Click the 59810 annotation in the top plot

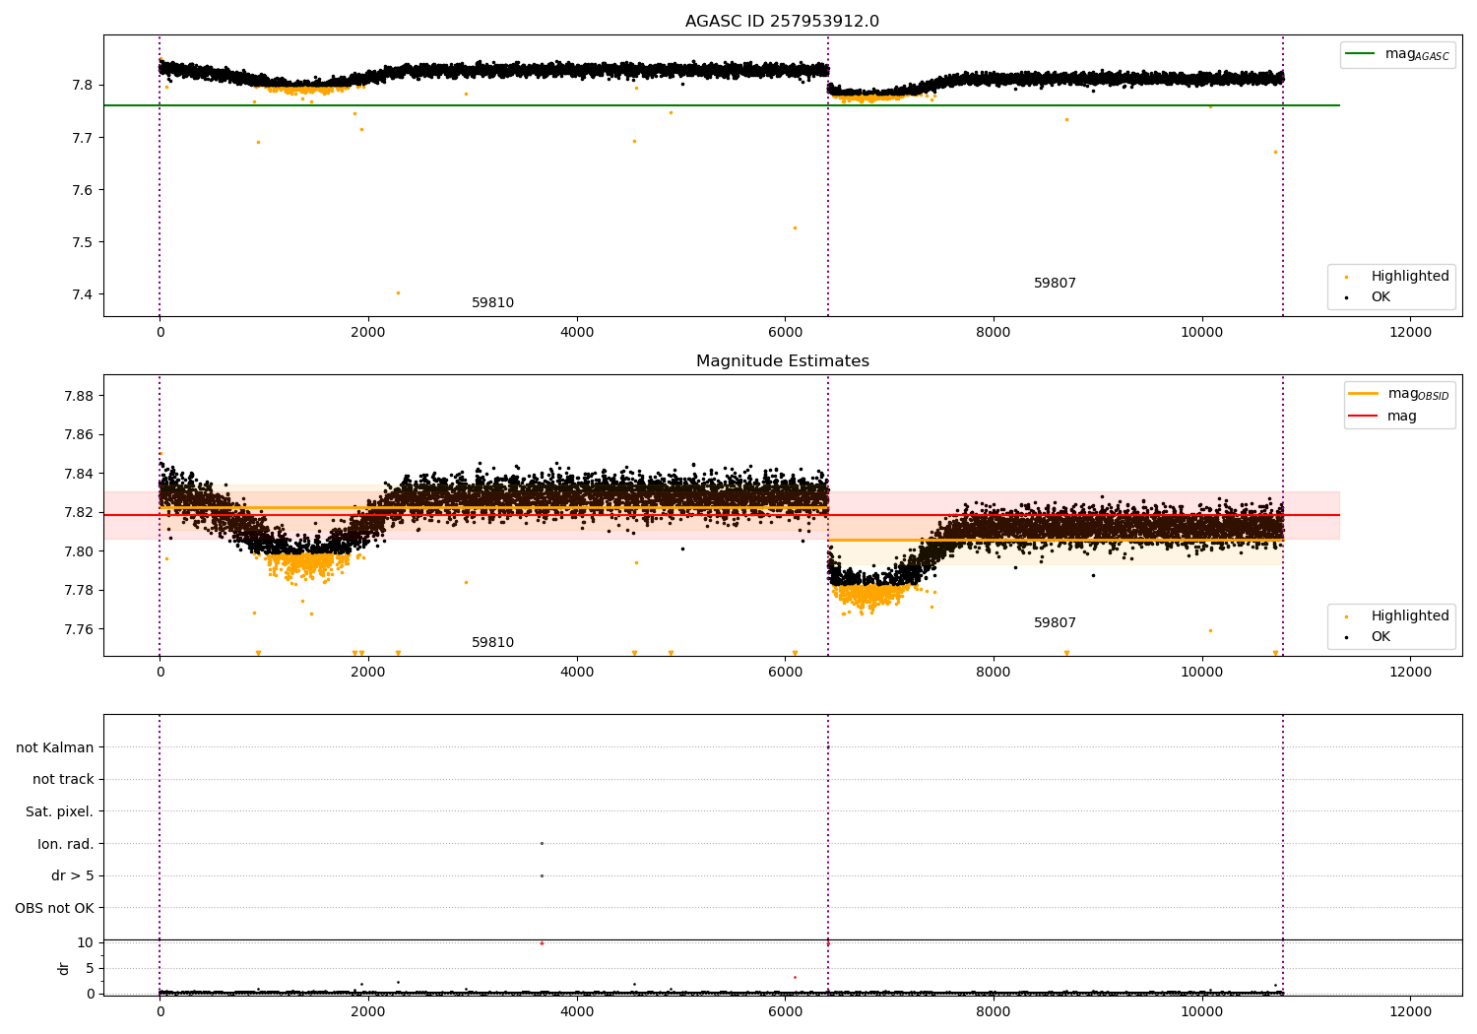492,303
